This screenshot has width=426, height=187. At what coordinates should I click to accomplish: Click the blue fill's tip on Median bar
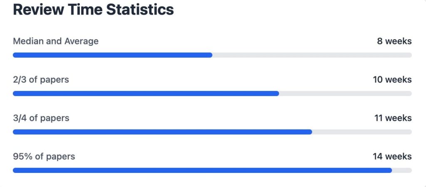pyautogui.click(x=210, y=55)
